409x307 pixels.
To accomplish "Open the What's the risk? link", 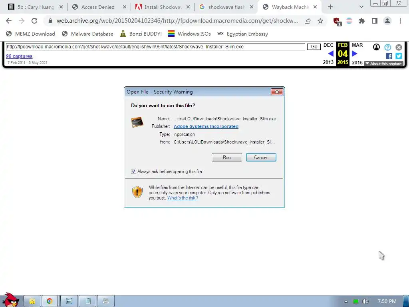I will point(183,198).
